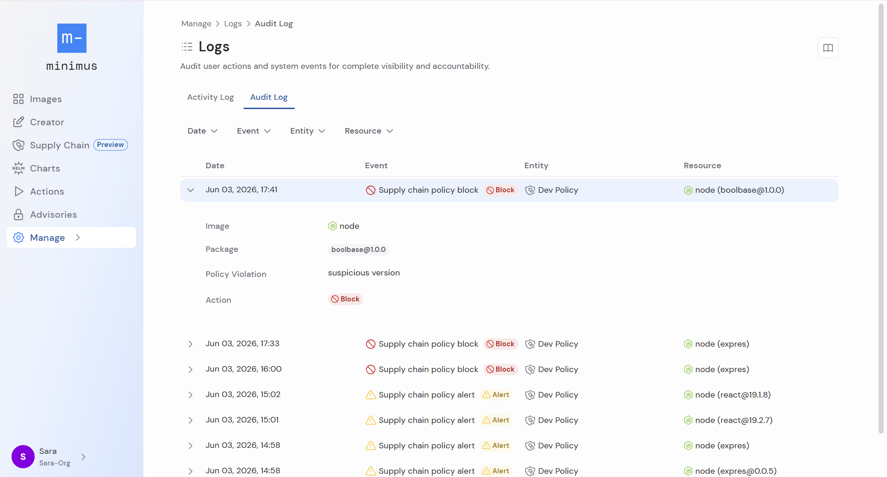The image size is (887, 477).
Task: Collapse the Jun 03 17:41 log row
Action: [190, 190]
